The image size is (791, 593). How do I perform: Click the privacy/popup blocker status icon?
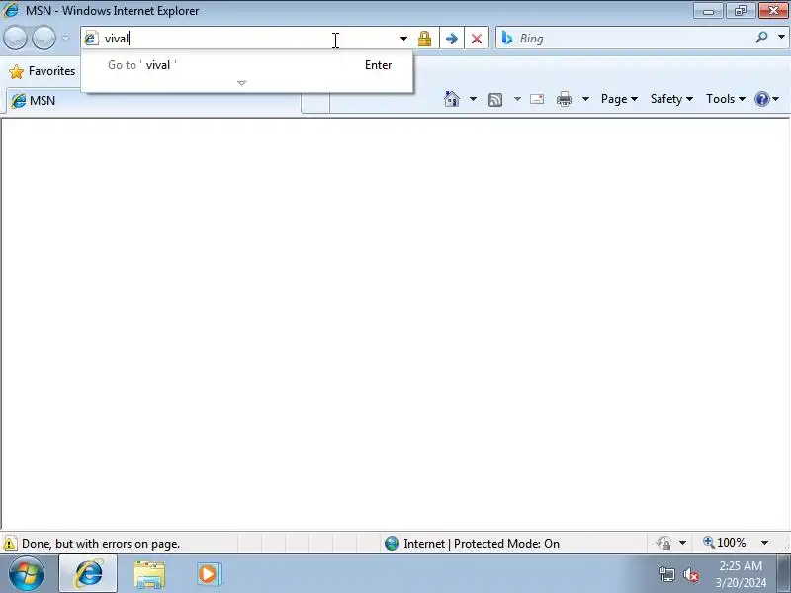point(663,543)
